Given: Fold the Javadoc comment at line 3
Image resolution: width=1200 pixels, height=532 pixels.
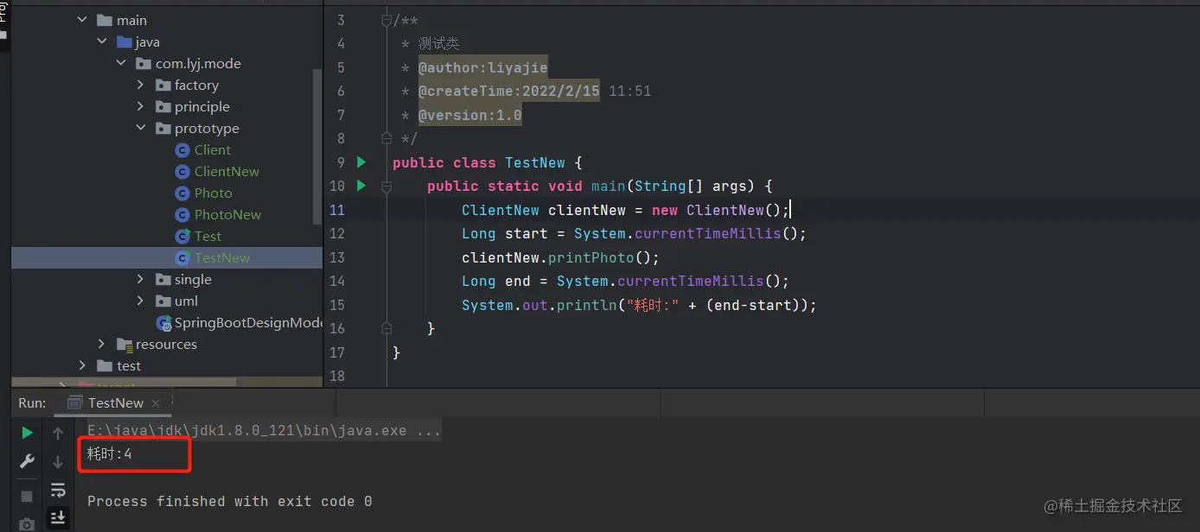Looking at the screenshot, I should 386,21.
